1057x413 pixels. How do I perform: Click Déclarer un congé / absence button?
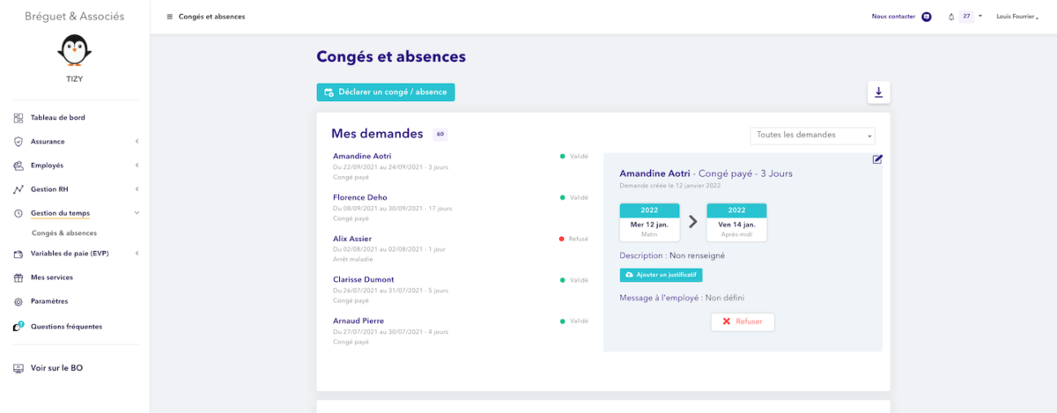(386, 92)
